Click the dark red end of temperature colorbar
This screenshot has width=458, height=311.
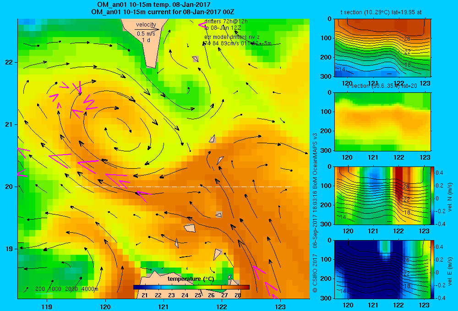(246, 287)
